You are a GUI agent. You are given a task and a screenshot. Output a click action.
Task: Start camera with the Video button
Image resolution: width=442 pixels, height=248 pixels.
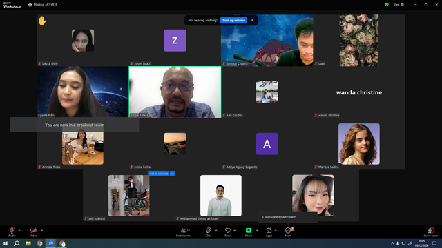[x=33, y=231]
